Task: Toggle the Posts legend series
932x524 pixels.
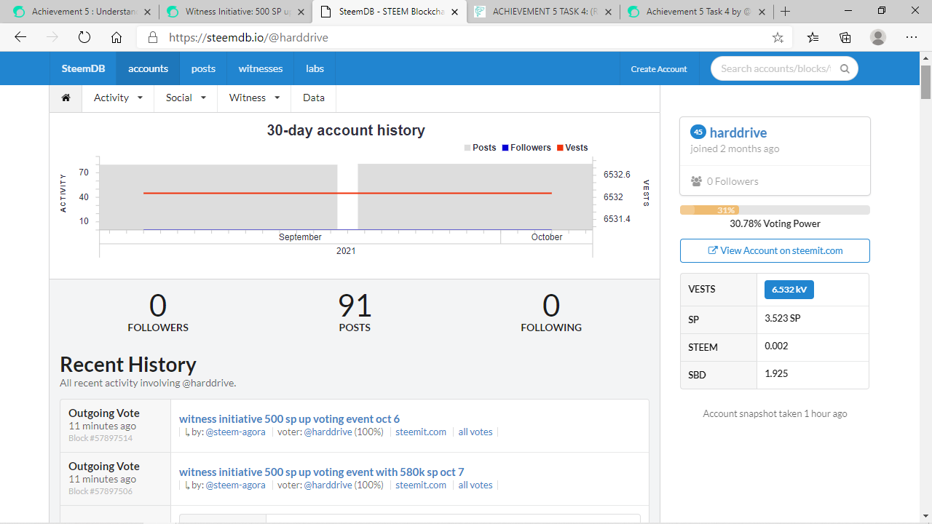Action: coord(481,148)
